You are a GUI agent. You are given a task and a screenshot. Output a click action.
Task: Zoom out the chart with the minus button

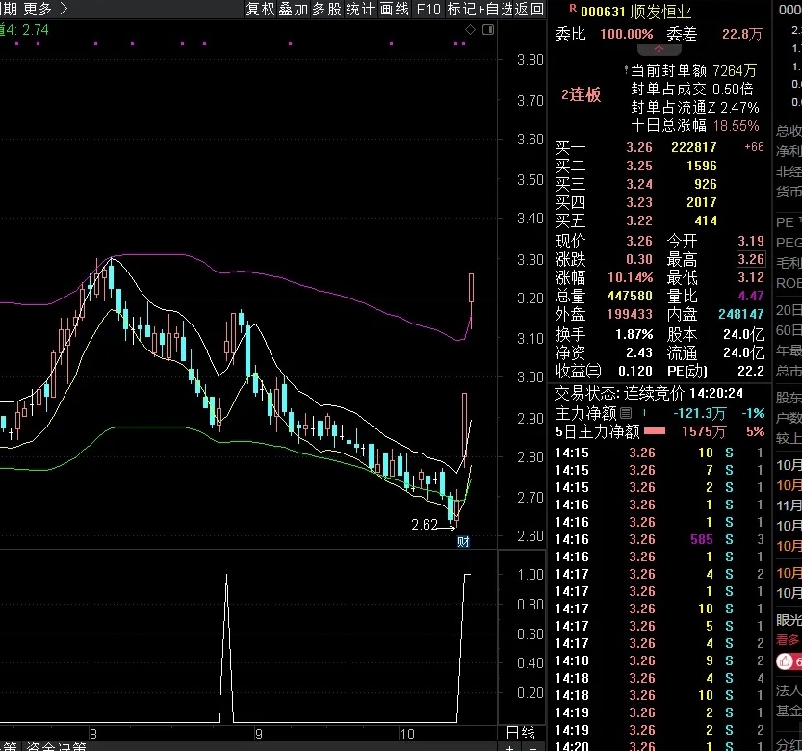tap(533, 747)
